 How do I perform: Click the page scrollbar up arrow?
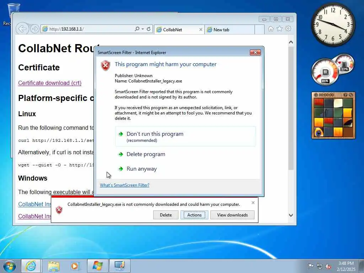pos(291,42)
